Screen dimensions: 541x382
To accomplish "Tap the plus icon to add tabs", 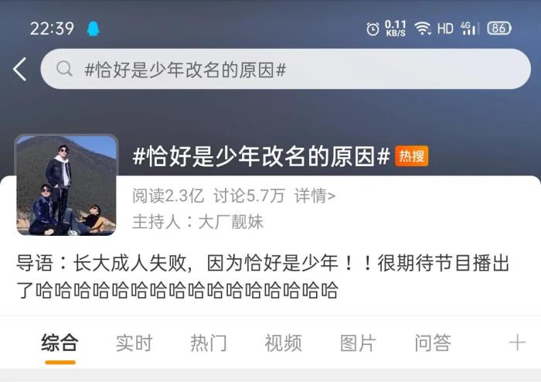I will [x=517, y=343].
